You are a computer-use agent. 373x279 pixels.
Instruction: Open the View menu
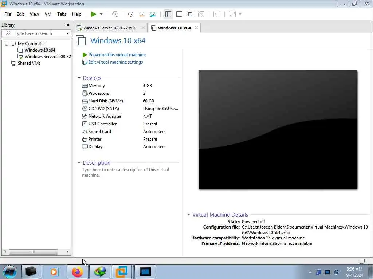click(x=34, y=14)
